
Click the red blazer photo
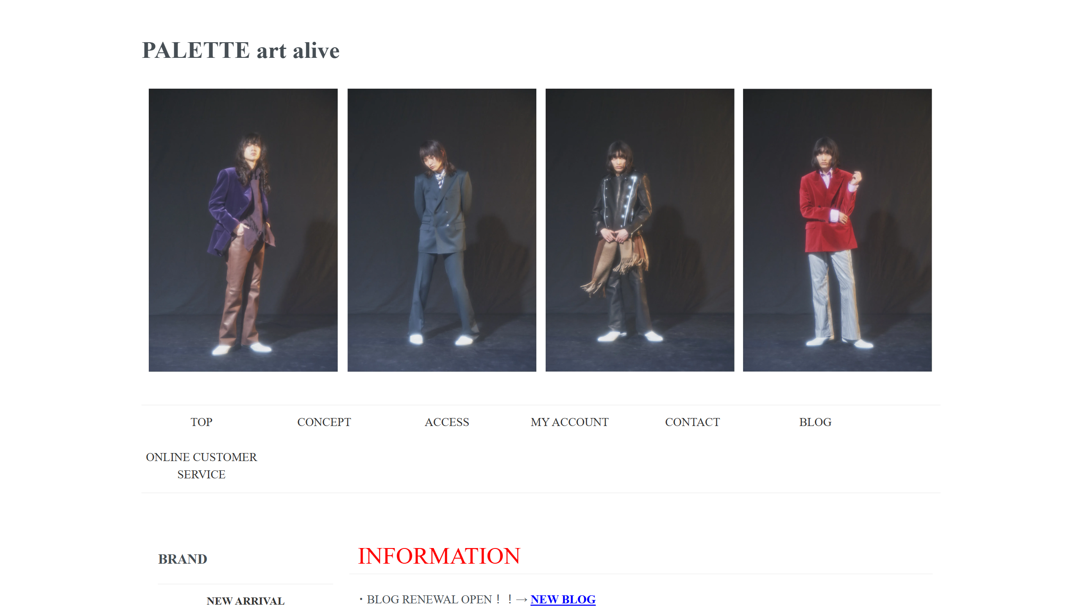837,230
